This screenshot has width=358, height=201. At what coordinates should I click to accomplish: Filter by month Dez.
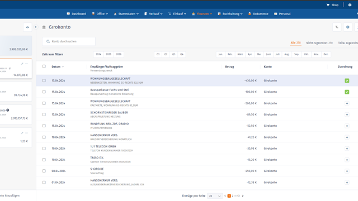pyautogui.click(x=326, y=54)
